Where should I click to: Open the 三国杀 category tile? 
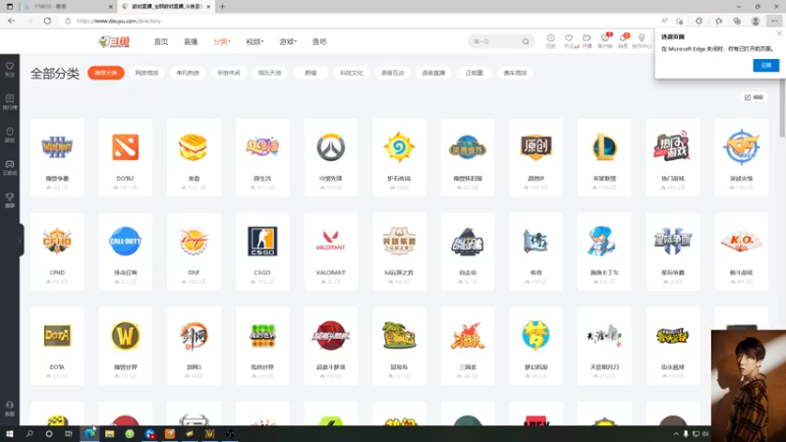[468, 346]
